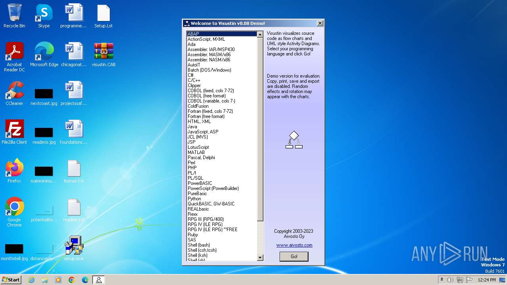Click the clock showing 12:24 PM

click(487, 280)
